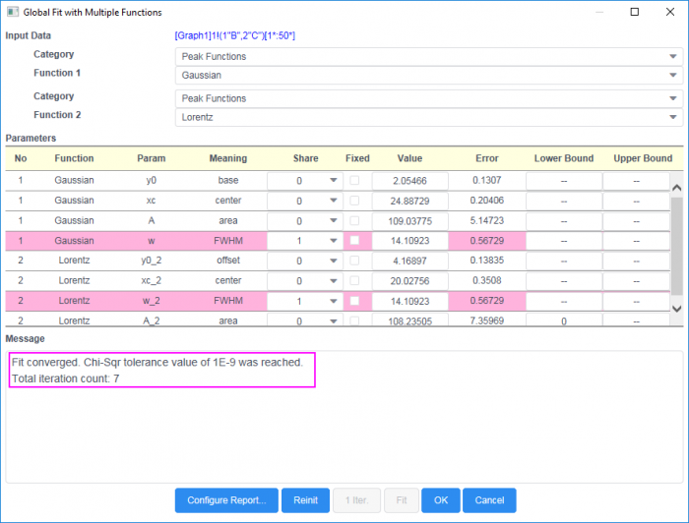Expand Share dropdown for Gaussian xc

point(334,201)
